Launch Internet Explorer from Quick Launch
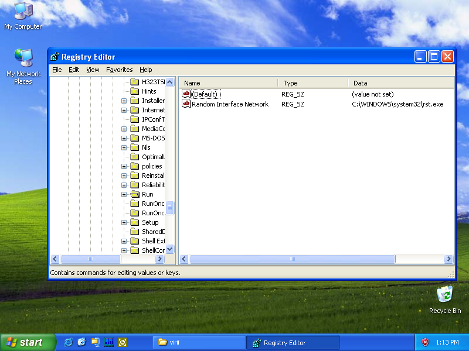Screen dimensions: 469x351 tap(69, 342)
